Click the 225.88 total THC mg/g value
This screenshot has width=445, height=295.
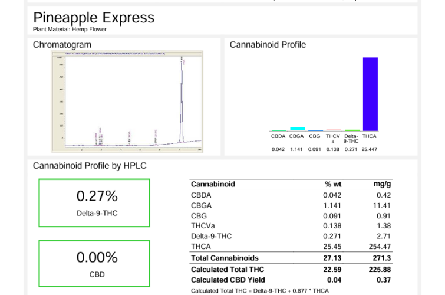coord(380,270)
